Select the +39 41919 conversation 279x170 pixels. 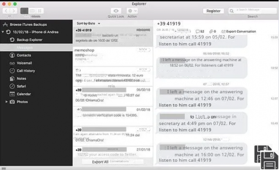(x=113, y=36)
